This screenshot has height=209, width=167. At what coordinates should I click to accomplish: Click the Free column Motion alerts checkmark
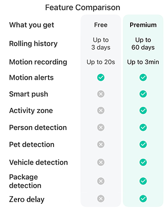tap(101, 78)
